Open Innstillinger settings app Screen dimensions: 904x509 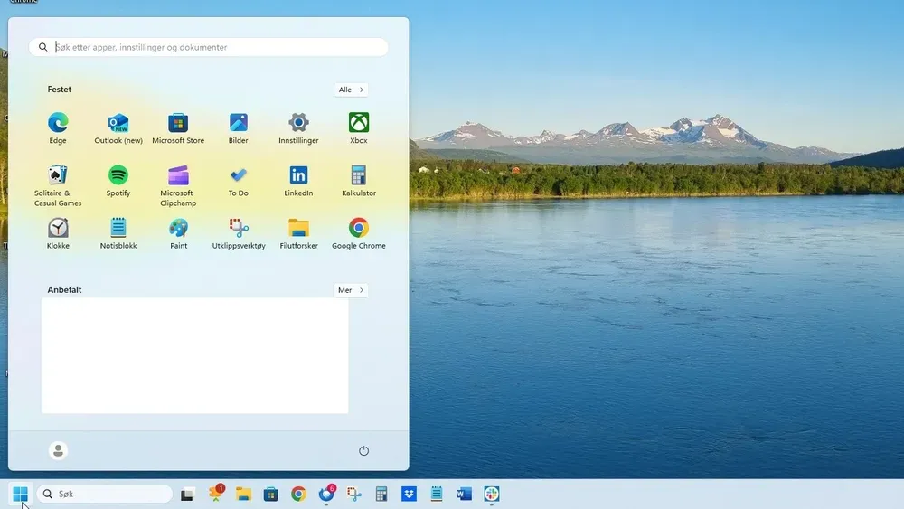pyautogui.click(x=298, y=124)
